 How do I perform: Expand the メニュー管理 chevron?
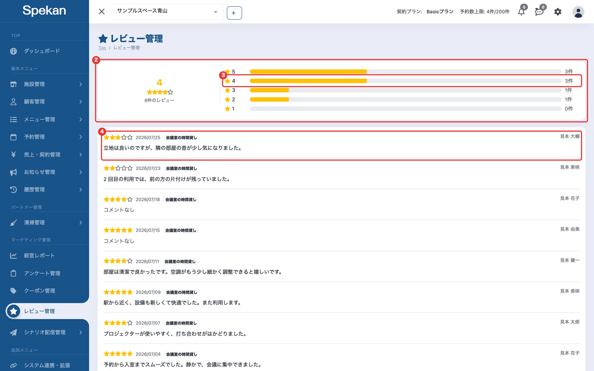(x=81, y=119)
